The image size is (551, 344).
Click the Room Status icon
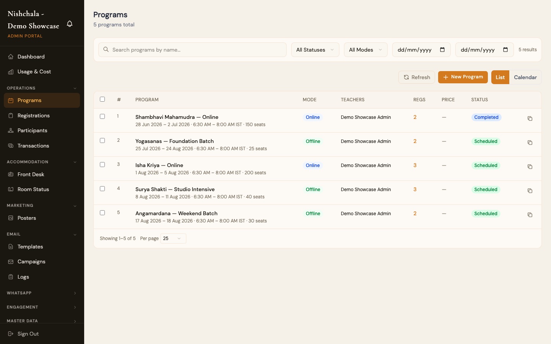pyautogui.click(x=11, y=189)
